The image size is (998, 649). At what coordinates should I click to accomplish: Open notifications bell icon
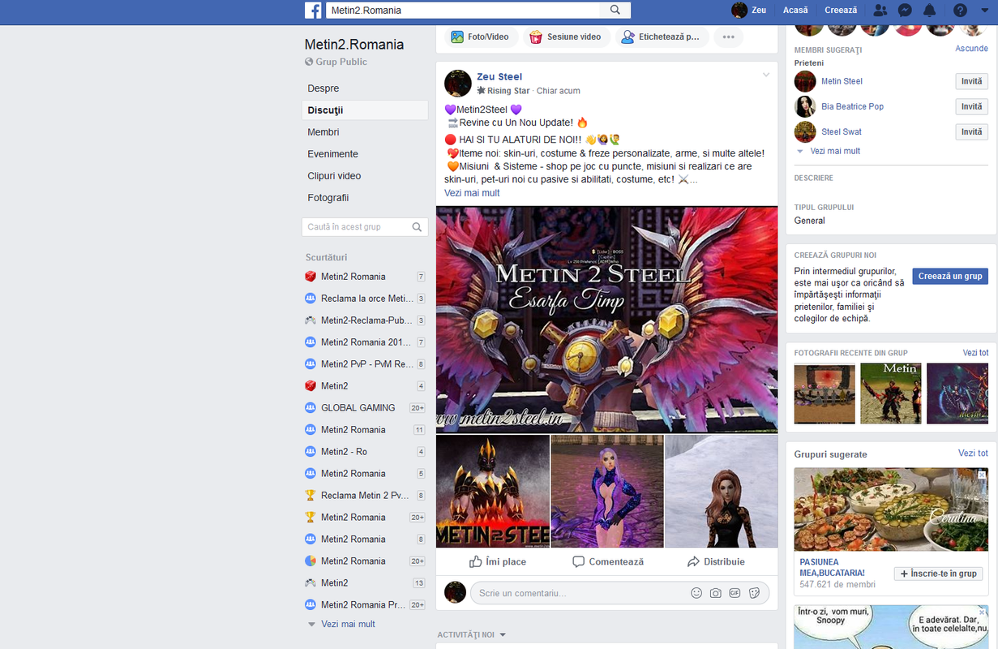coord(930,11)
